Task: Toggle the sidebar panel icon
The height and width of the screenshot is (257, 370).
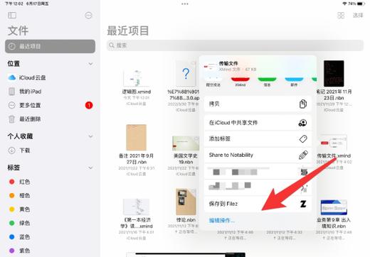Action: click(x=12, y=16)
